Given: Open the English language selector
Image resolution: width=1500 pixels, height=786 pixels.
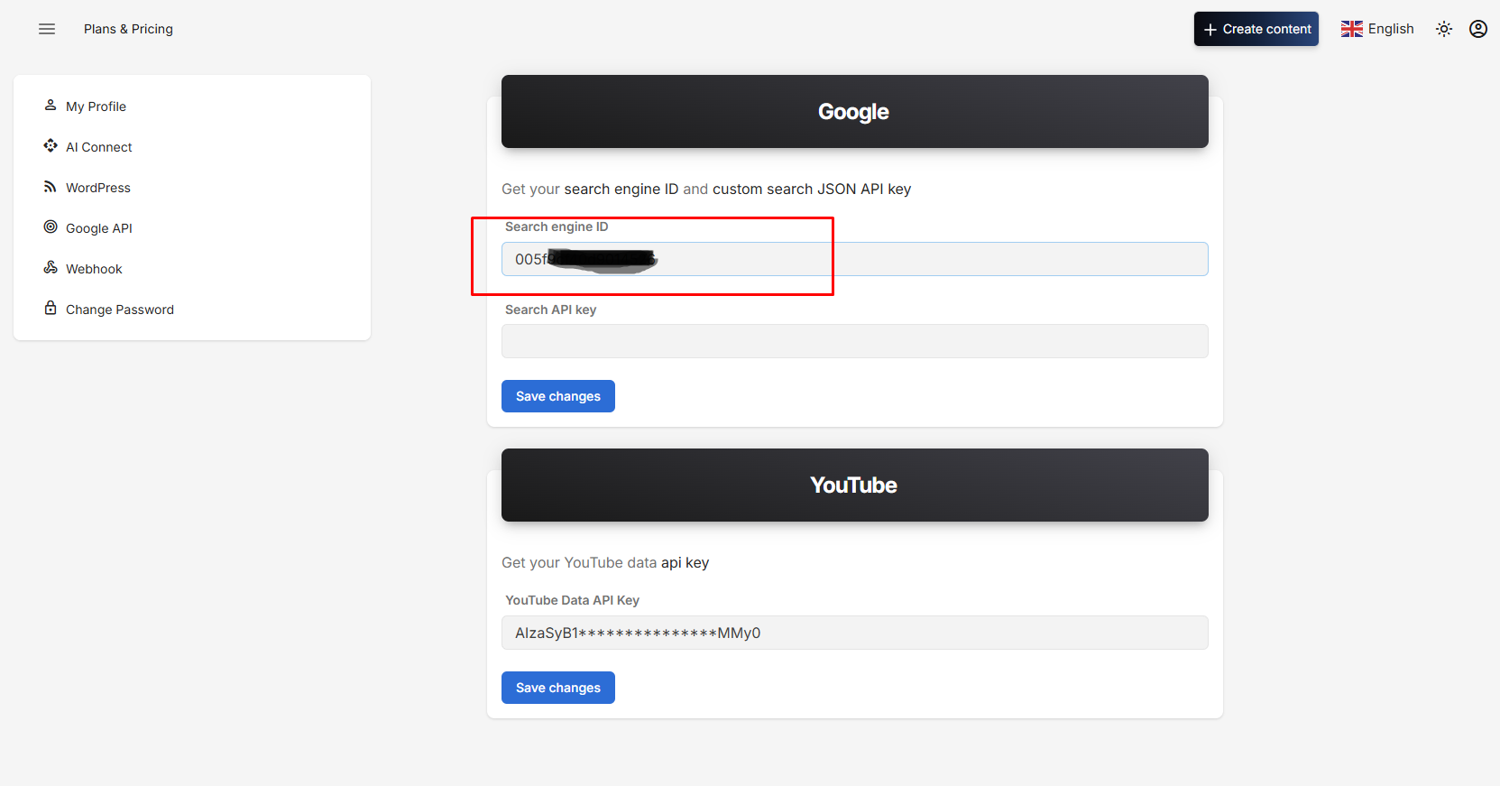Looking at the screenshot, I should [x=1377, y=29].
